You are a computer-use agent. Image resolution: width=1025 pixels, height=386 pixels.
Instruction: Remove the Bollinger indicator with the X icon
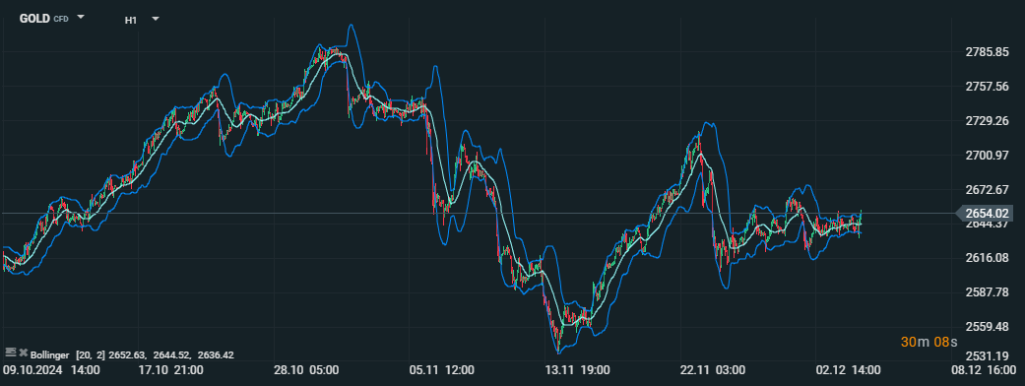(24, 353)
